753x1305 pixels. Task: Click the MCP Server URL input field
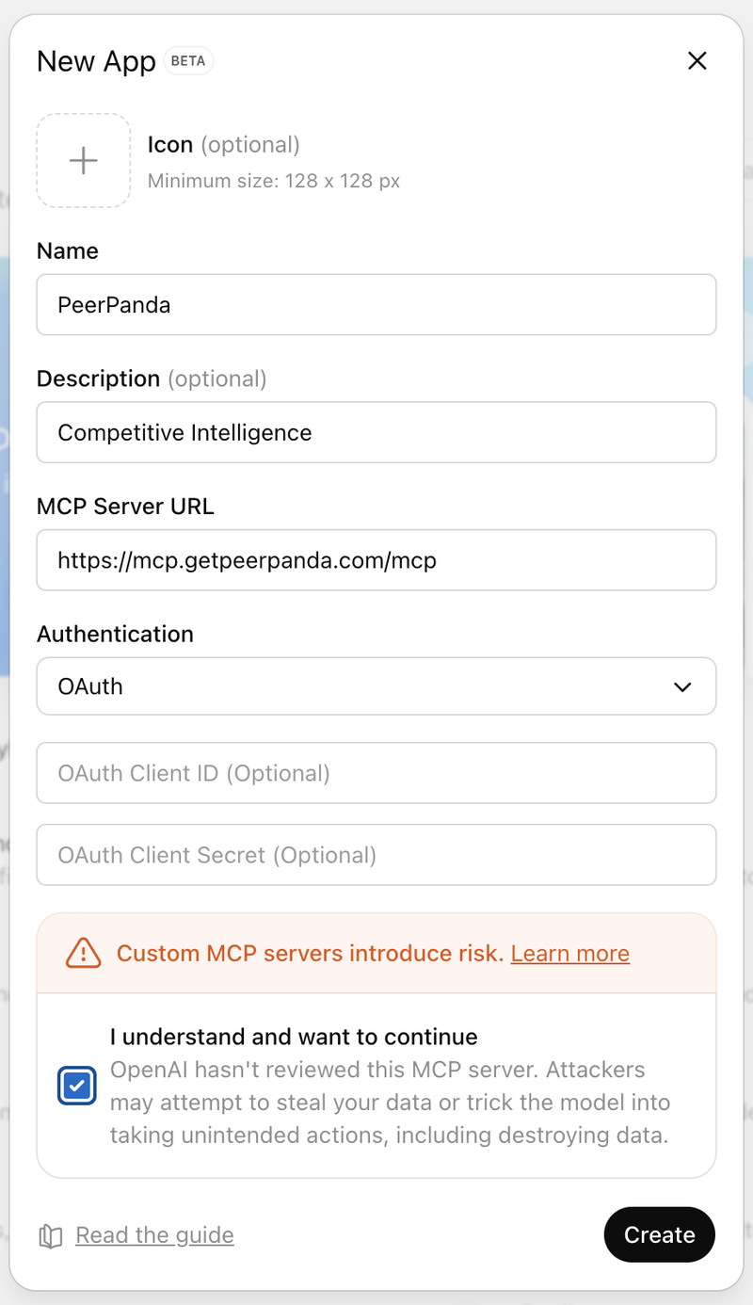pyautogui.click(x=376, y=560)
